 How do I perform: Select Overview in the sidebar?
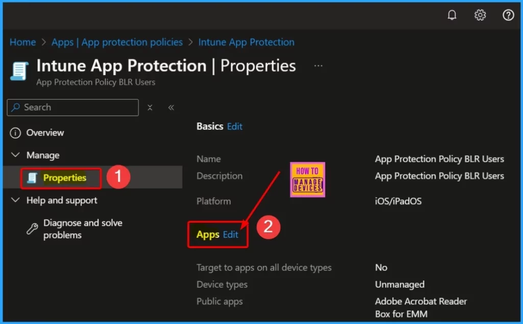point(45,133)
